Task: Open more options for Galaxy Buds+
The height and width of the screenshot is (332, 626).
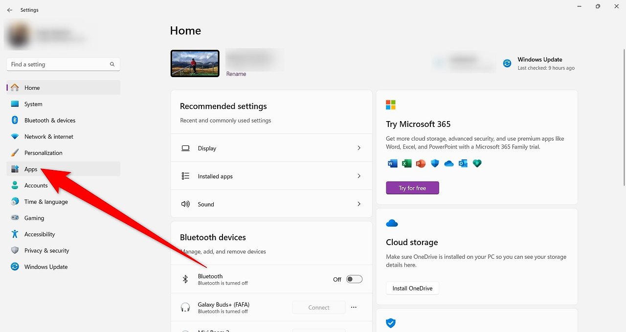Action: click(x=354, y=308)
